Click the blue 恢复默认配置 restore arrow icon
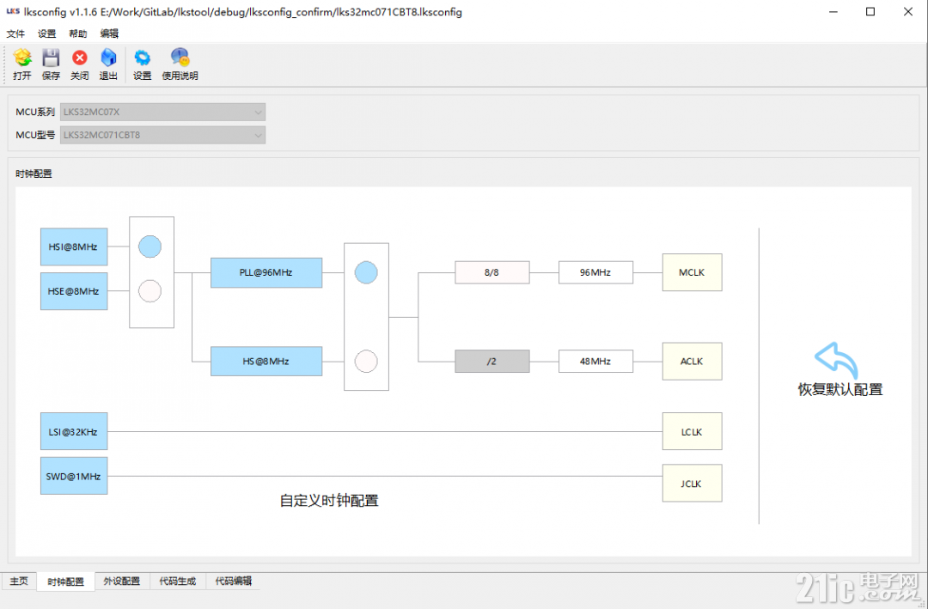This screenshot has width=928, height=609. click(x=836, y=359)
